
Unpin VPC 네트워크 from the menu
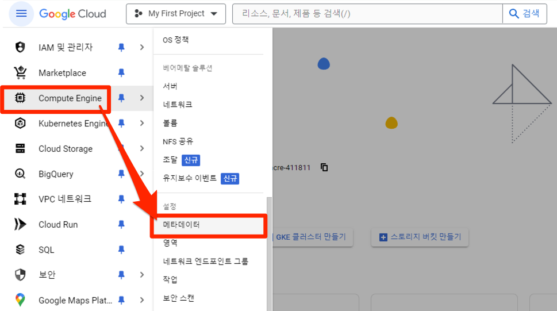(121, 199)
